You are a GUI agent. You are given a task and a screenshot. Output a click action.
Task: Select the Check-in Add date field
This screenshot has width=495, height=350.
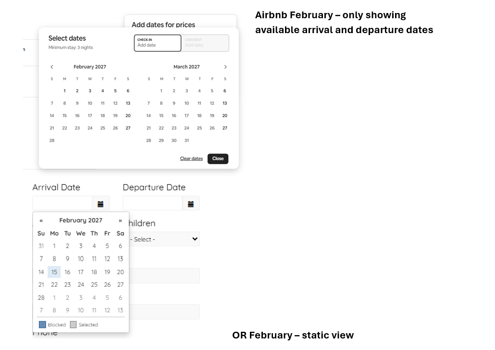[x=157, y=43]
